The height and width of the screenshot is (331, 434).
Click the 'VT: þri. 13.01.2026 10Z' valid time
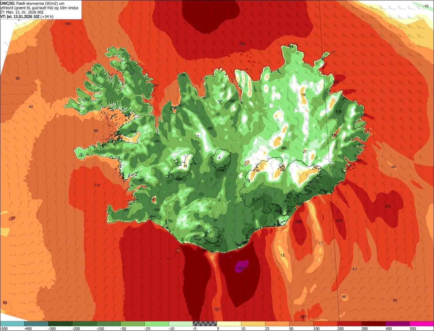[20, 17]
